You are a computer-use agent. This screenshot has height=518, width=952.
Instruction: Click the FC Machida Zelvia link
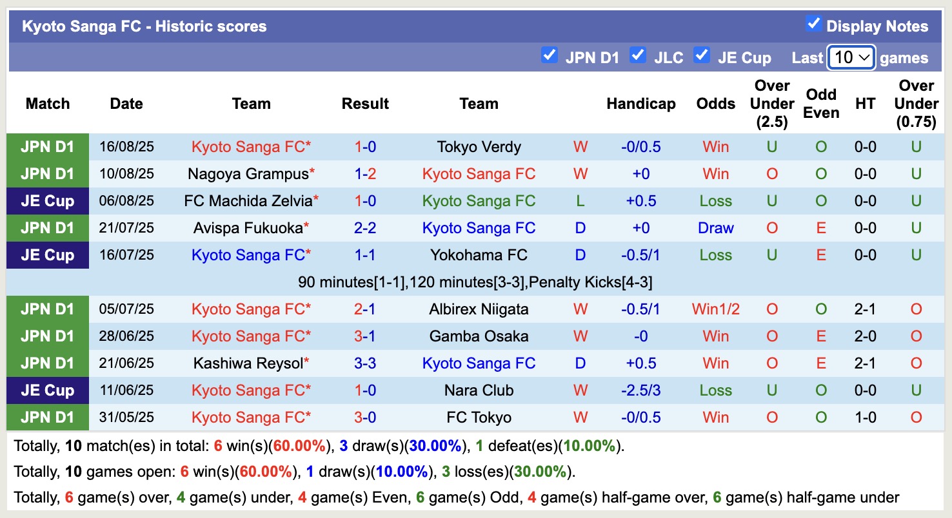(248, 200)
